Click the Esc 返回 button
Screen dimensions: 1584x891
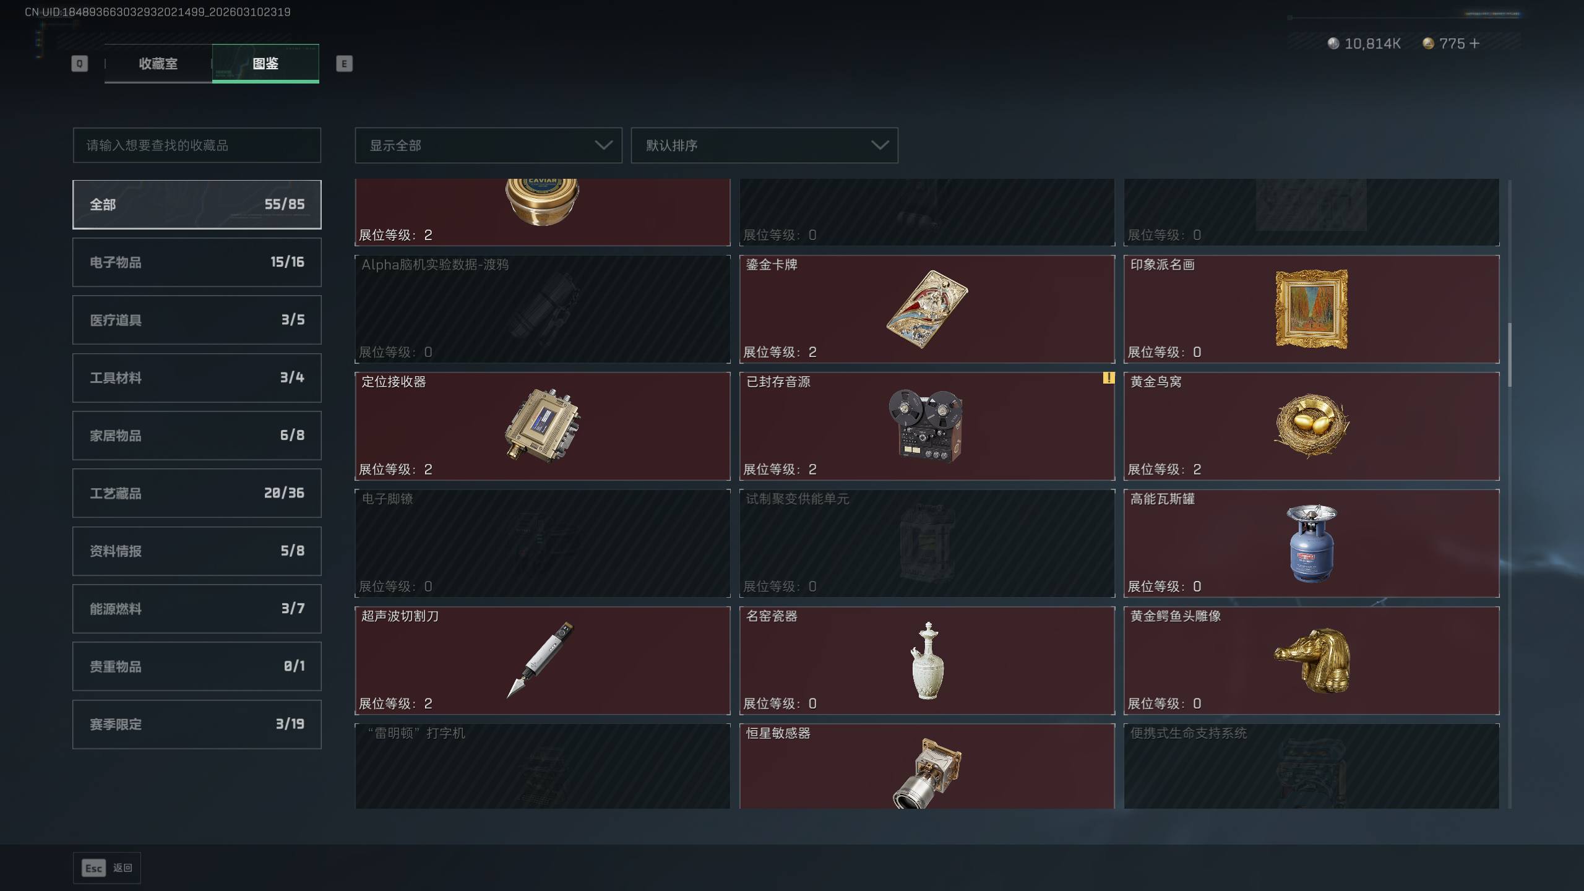[x=107, y=868]
